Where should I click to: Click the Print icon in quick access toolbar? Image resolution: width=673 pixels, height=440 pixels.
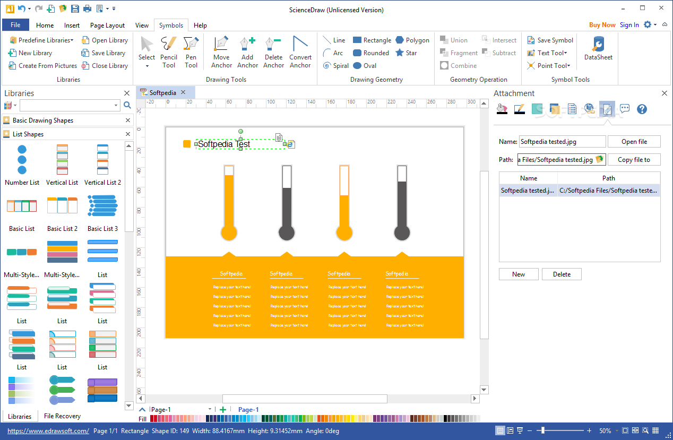coord(87,9)
